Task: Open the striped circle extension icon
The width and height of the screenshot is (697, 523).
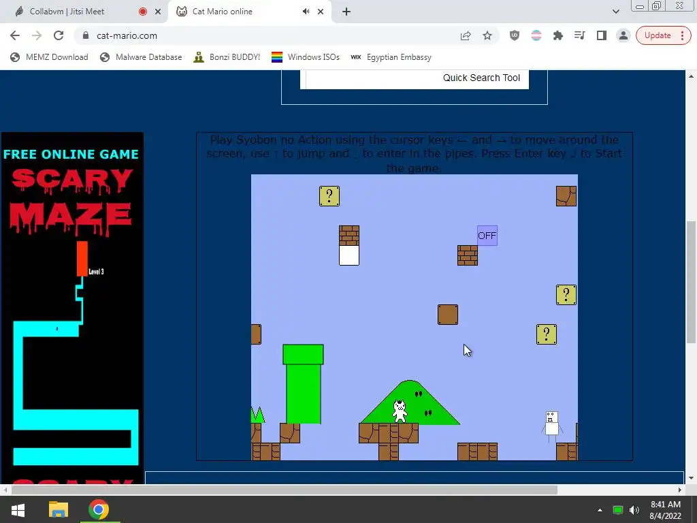Action: 536,35
